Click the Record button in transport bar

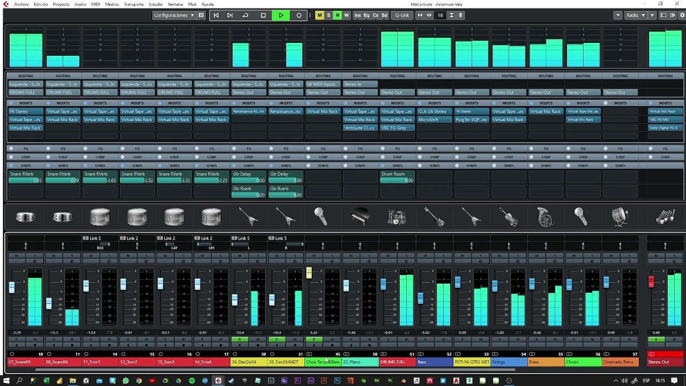299,15
